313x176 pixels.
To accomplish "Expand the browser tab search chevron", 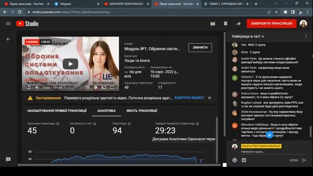I will (x=276, y=3).
